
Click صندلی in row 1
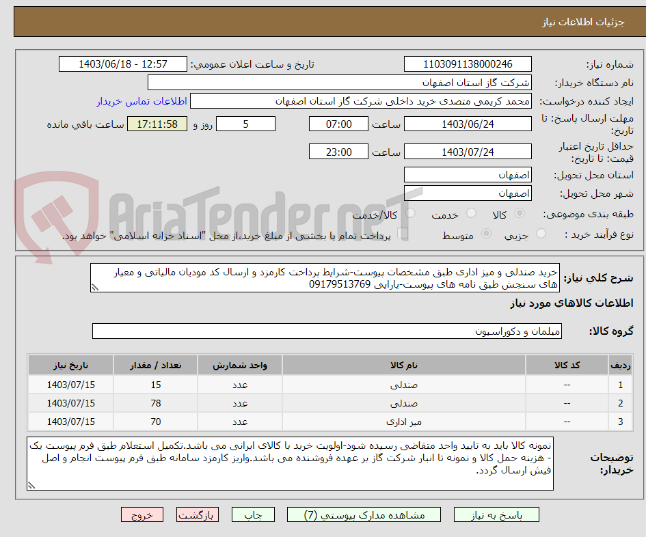[404, 385]
